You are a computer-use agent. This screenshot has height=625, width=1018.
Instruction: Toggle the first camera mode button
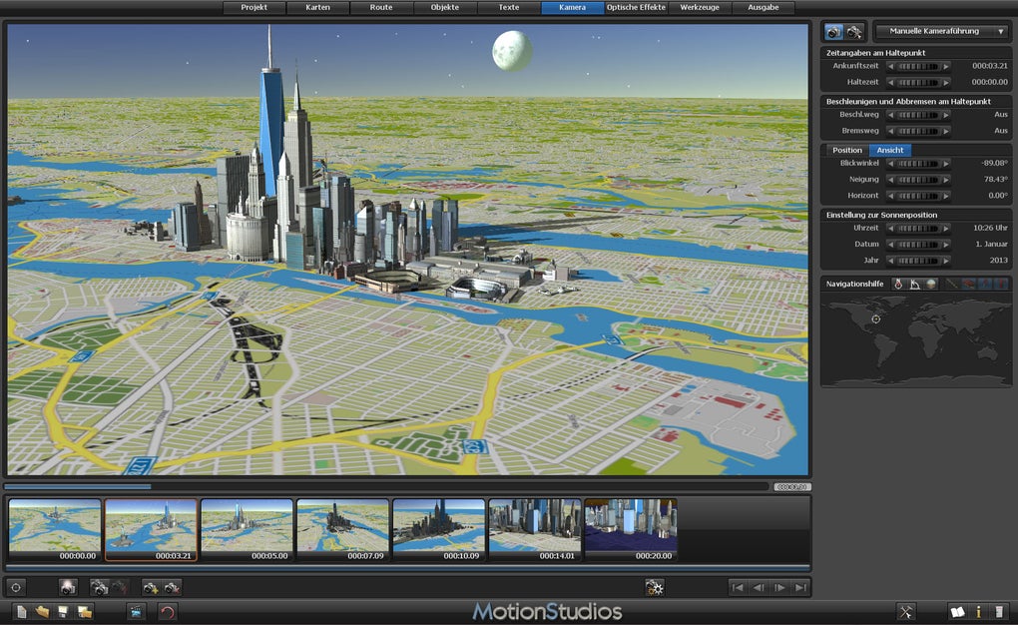[x=833, y=32]
